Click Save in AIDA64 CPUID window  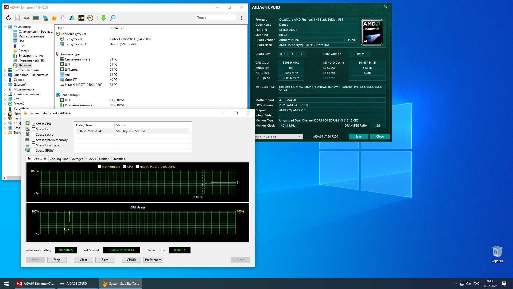click(358, 137)
